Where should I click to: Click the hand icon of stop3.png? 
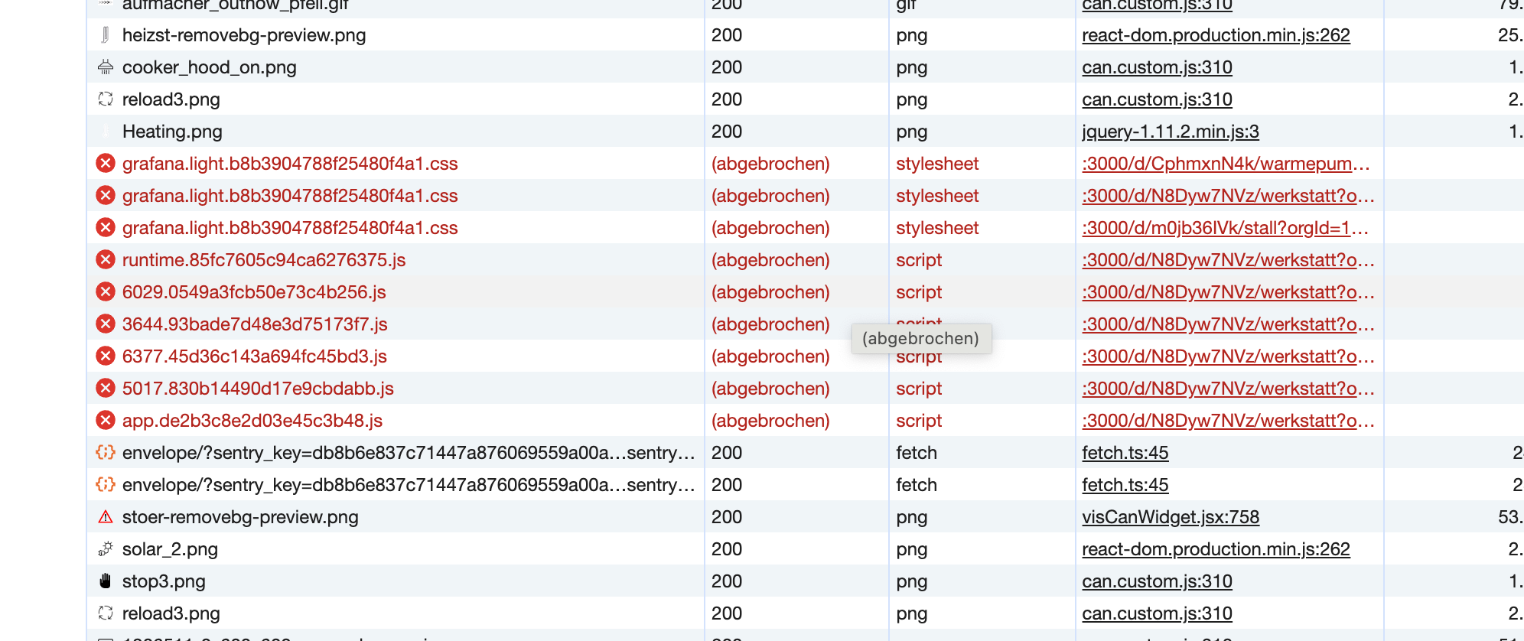coord(106,581)
